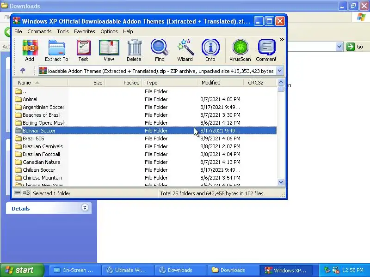The width and height of the screenshot is (370, 277).
Task: Click the file list scroll down arrow
Action: 281,182
